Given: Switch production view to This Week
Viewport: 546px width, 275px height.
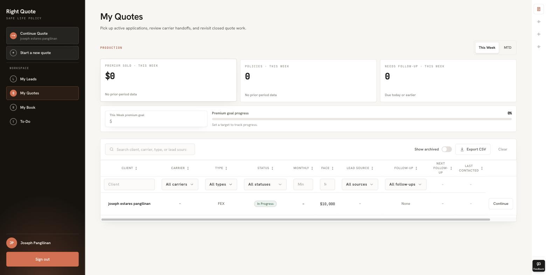Looking at the screenshot, I should pos(487,48).
